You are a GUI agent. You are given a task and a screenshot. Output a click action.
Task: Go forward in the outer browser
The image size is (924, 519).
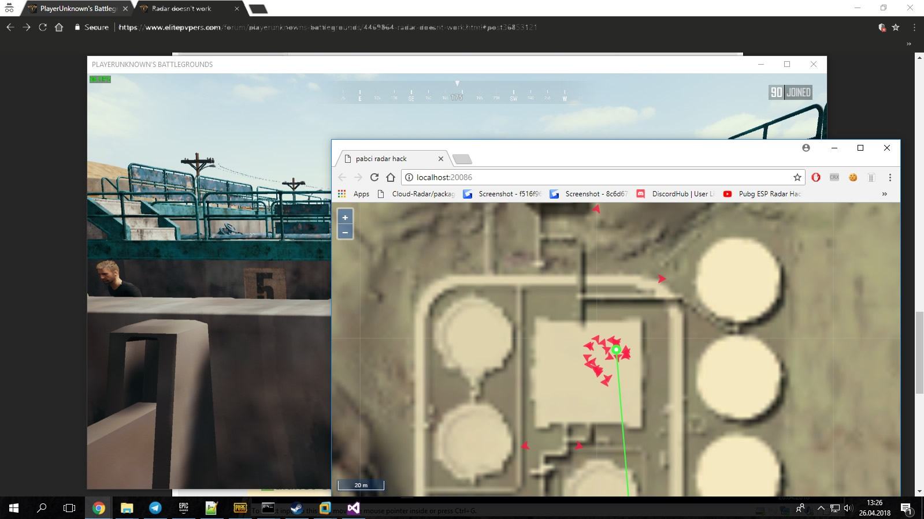click(27, 27)
